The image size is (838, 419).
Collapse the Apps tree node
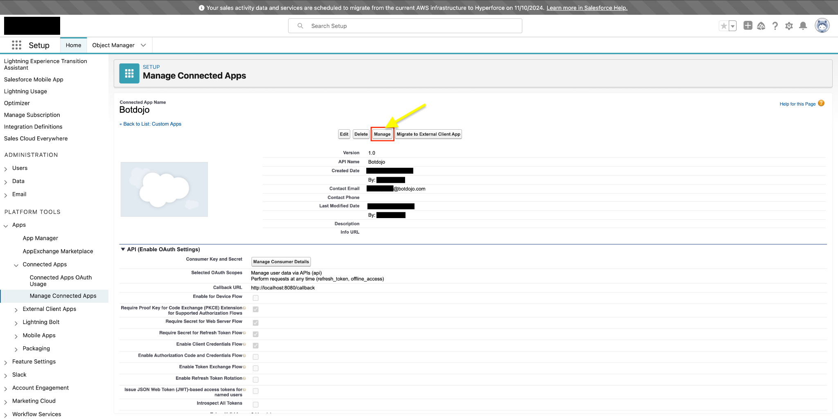click(6, 225)
